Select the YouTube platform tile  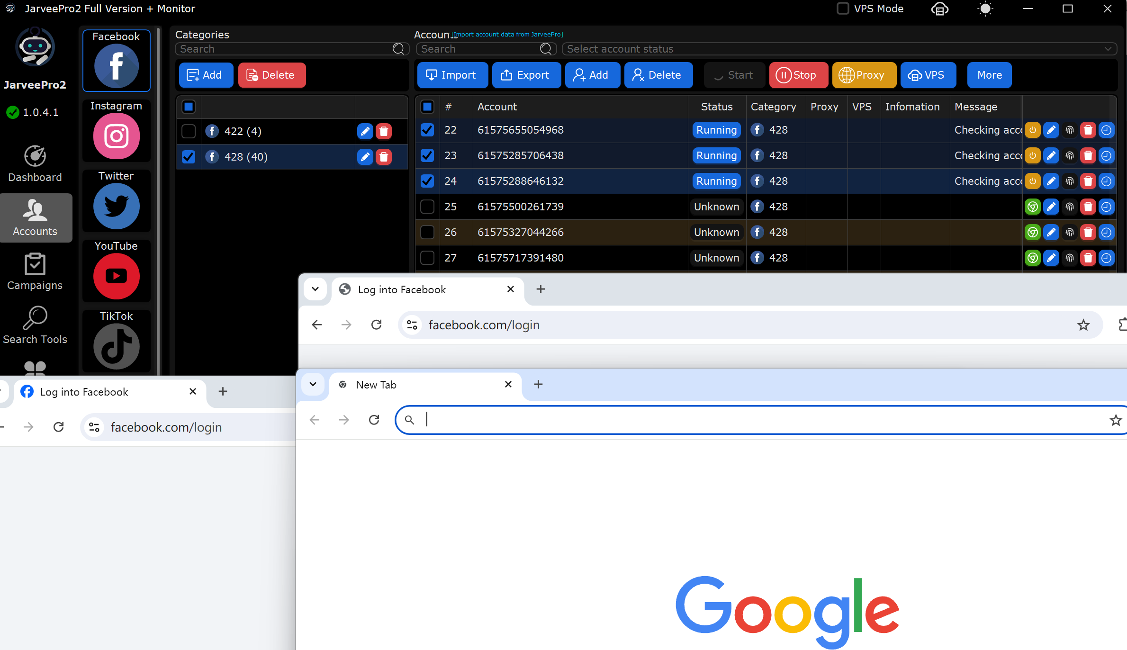click(x=117, y=271)
